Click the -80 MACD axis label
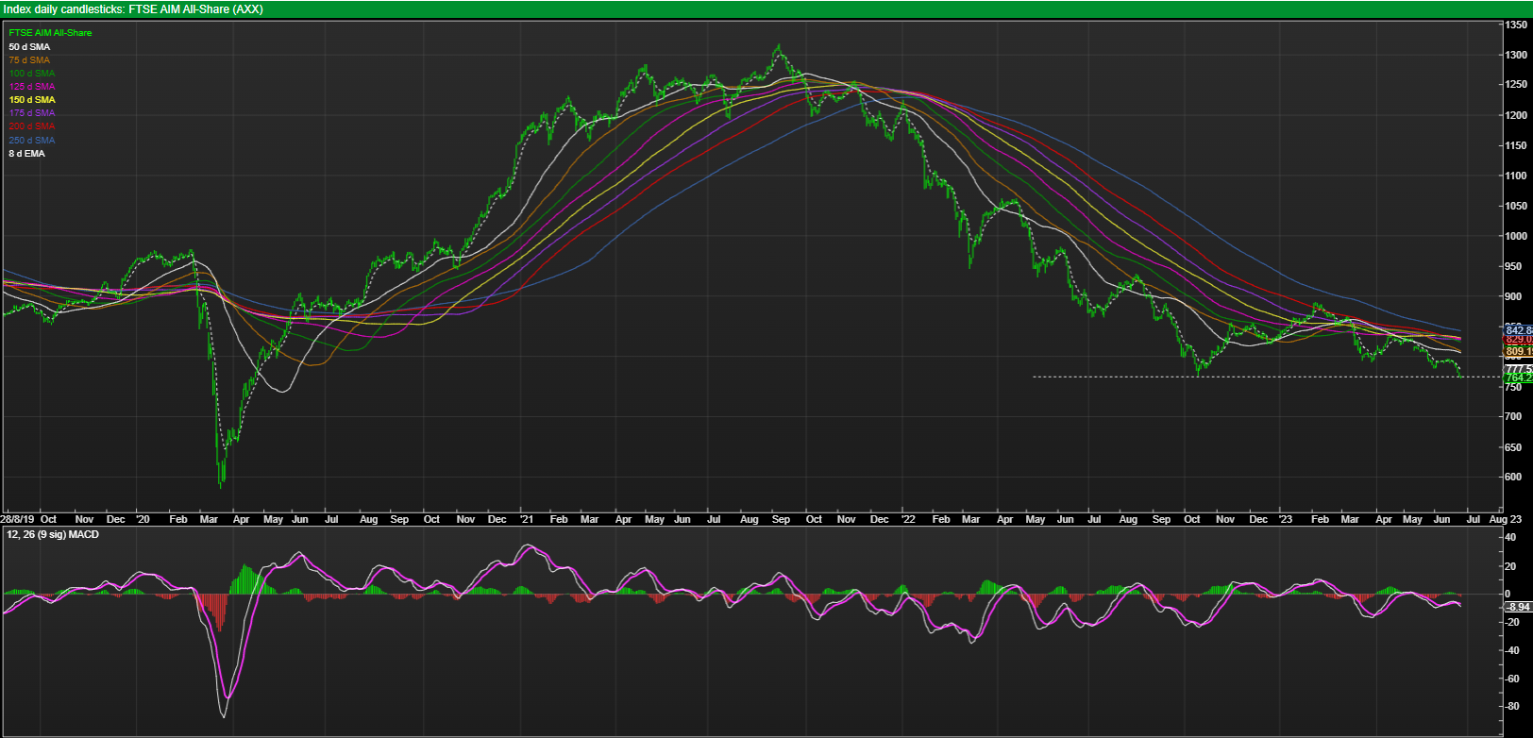This screenshot has height=738, width=1533. point(1513,707)
